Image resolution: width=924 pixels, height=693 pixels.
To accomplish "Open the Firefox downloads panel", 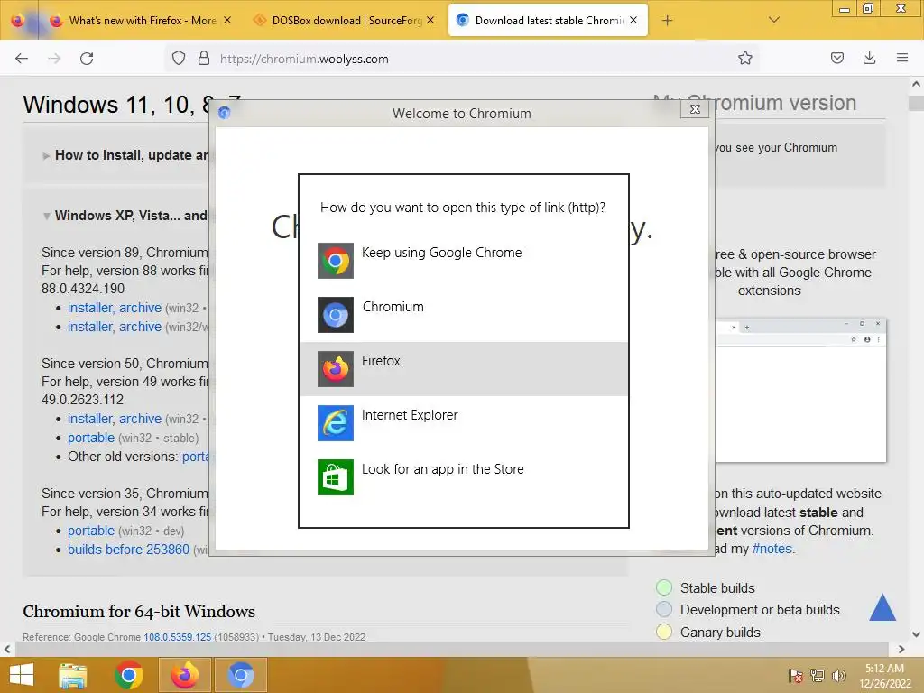I will pyautogui.click(x=869, y=58).
